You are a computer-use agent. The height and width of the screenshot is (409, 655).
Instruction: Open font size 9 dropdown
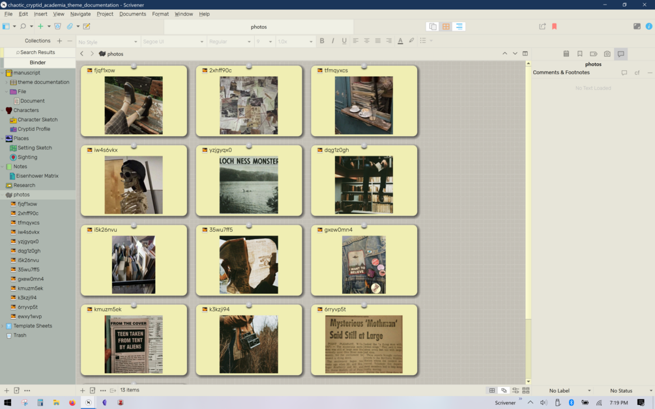coord(264,42)
